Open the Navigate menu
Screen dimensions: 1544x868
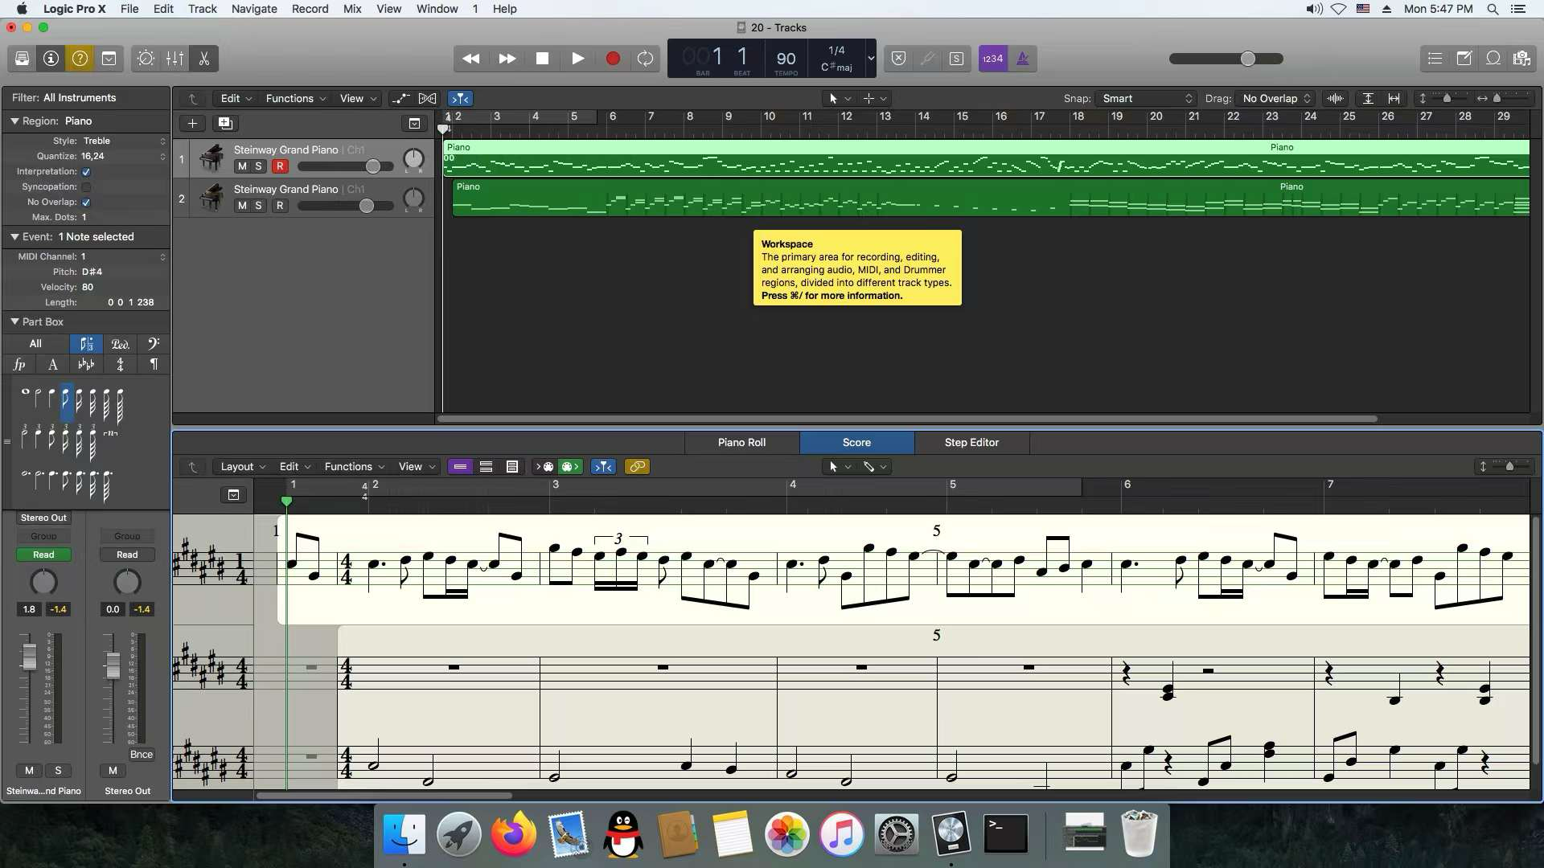coord(254,9)
